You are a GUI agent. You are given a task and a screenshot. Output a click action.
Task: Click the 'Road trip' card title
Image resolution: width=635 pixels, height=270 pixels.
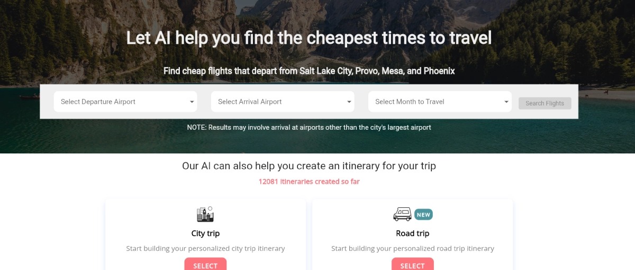[413, 233]
